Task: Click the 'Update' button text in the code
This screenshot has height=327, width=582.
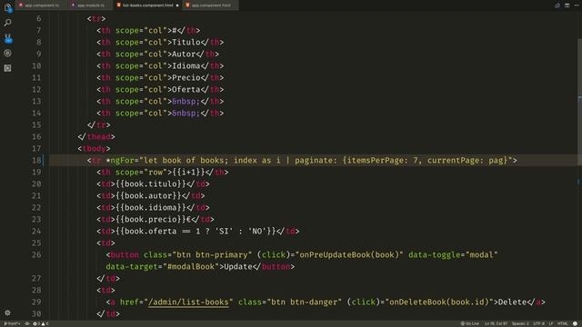Action: click(238, 266)
